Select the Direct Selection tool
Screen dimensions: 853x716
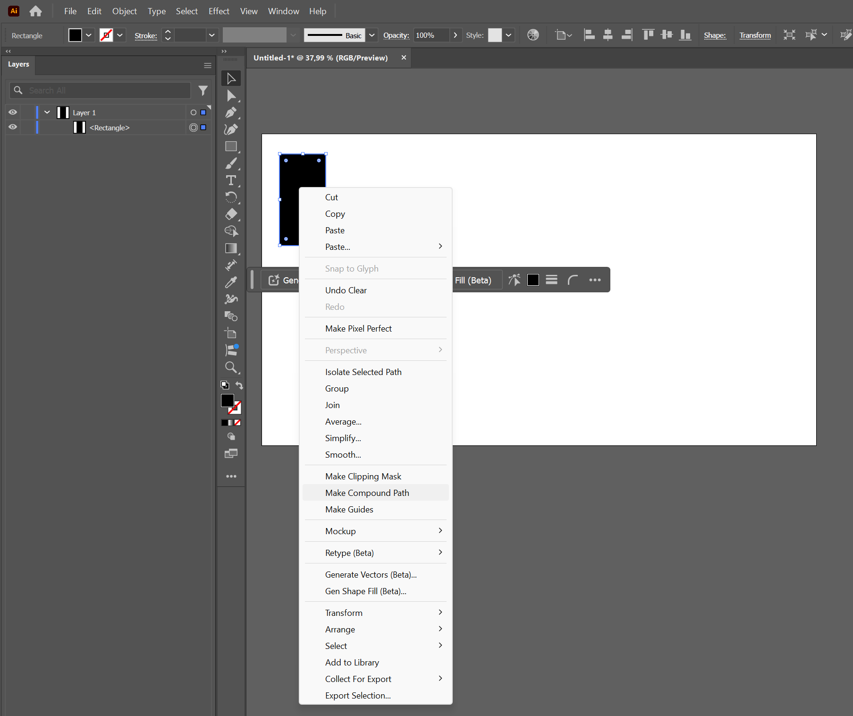(x=231, y=96)
